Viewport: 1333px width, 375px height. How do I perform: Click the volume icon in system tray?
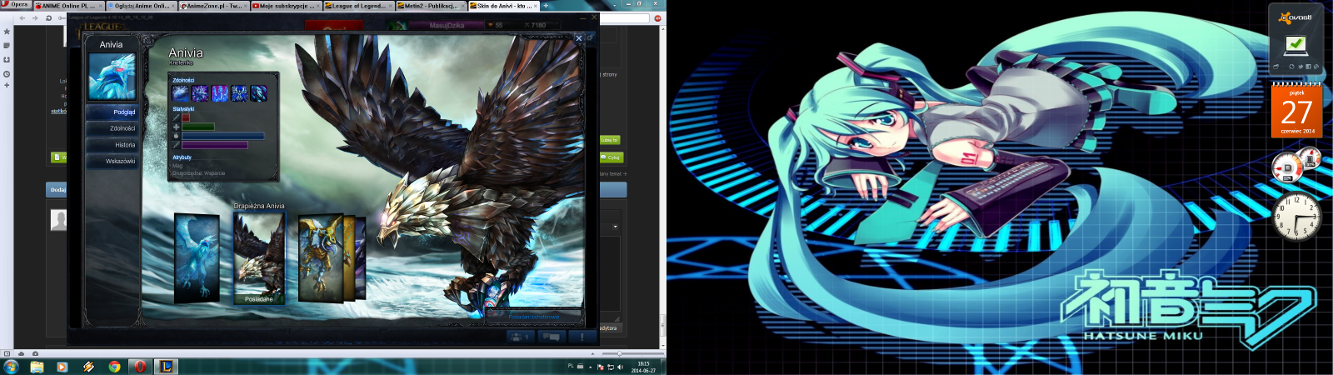click(620, 367)
